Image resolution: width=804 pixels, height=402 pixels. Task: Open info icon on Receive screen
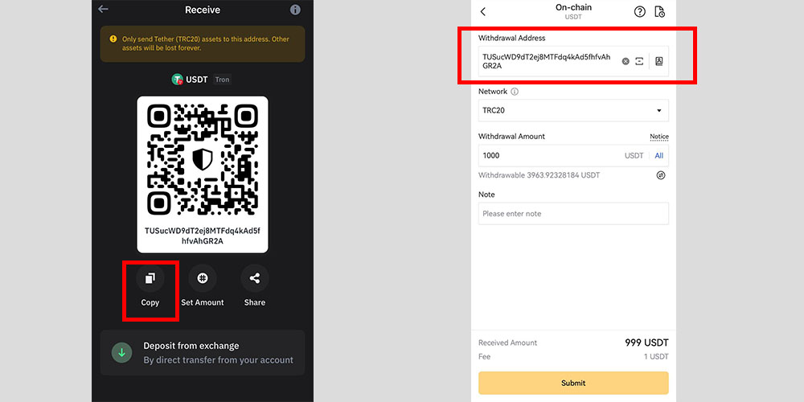pos(295,10)
